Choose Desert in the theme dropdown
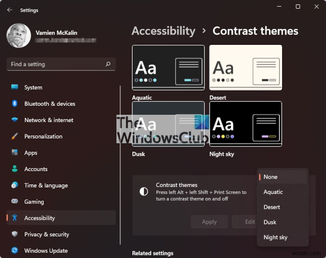The height and width of the screenshot is (258, 326). click(x=283, y=207)
